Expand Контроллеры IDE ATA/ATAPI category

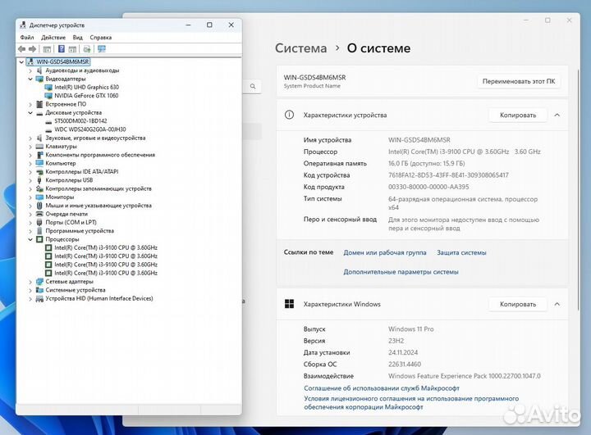coord(30,171)
